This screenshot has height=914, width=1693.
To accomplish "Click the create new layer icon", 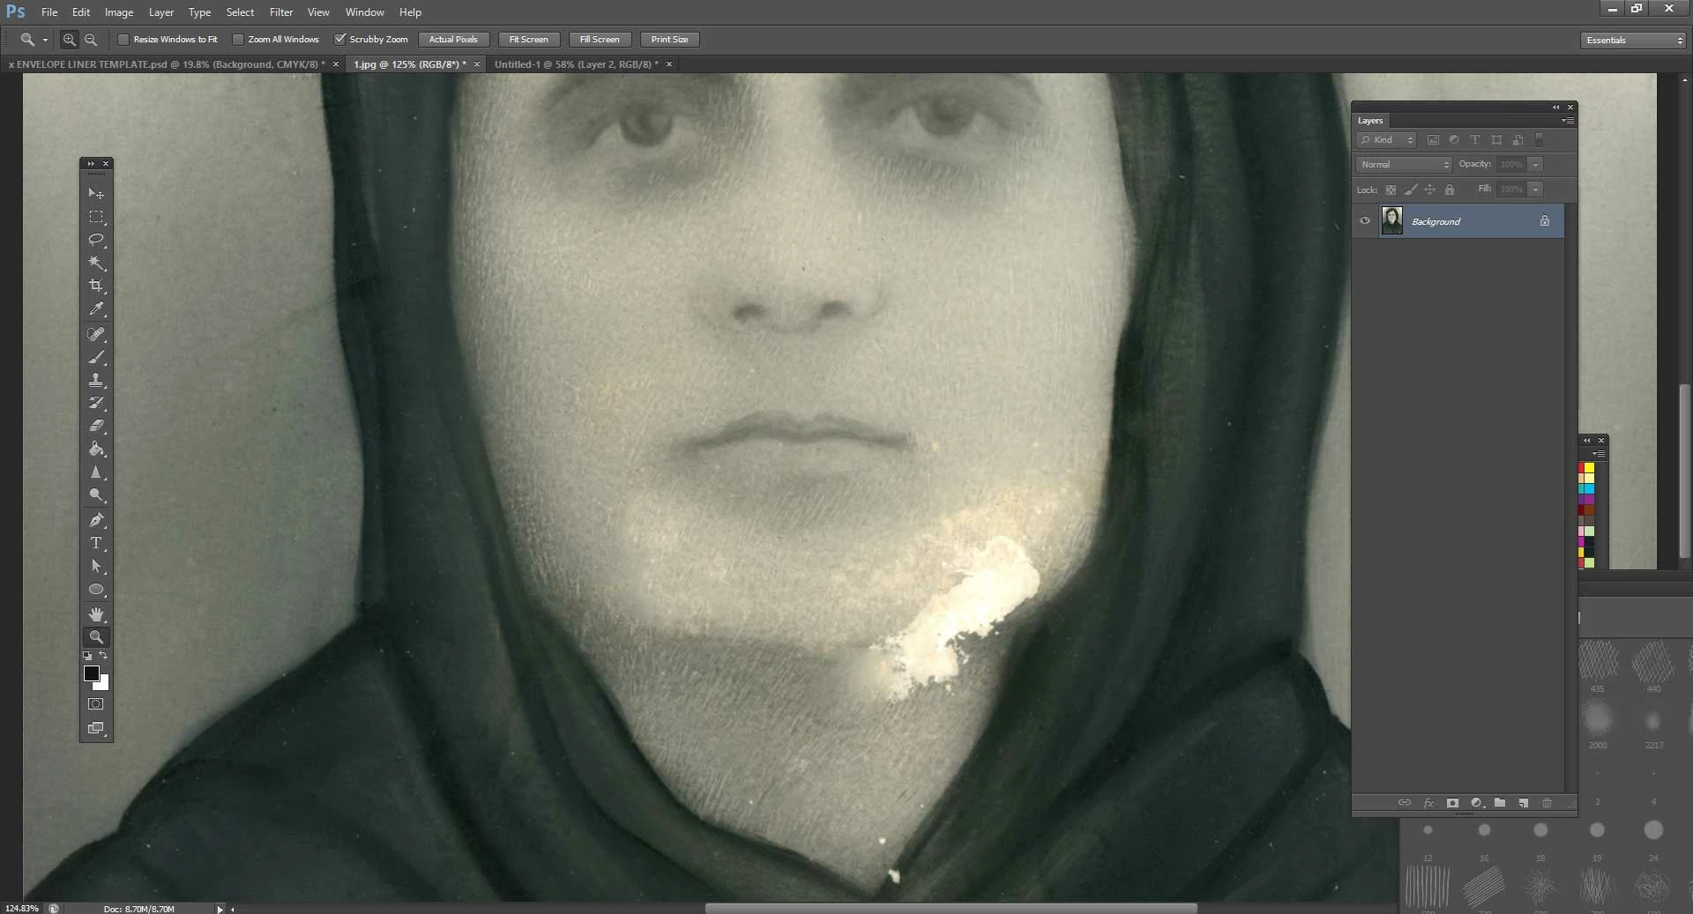I will pos(1523,803).
